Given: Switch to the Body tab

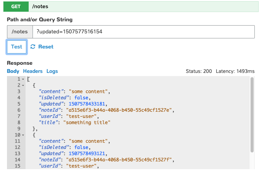Looking at the screenshot, I should (x=13, y=71).
